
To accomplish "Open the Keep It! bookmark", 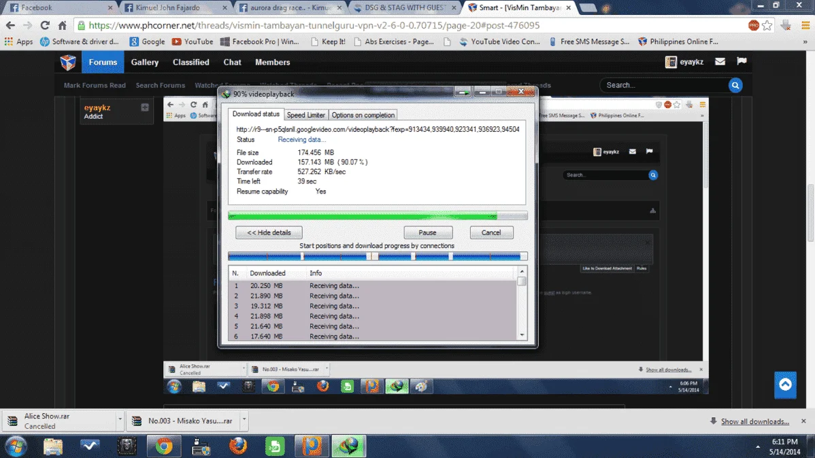I will [x=328, y=41].
